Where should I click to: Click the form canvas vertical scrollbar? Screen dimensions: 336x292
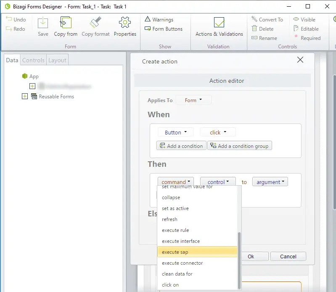point(334,142)
